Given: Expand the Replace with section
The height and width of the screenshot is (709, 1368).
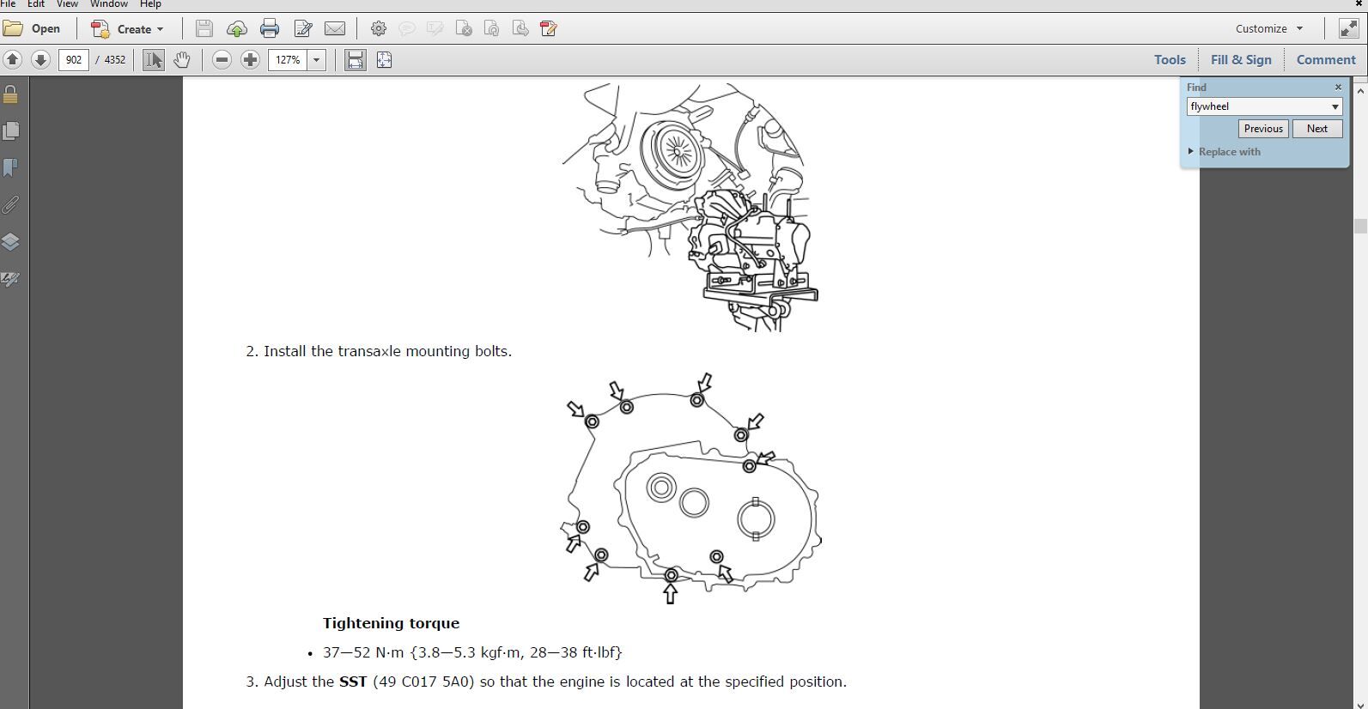Looking at the screenshot, I should (1191, 152).
